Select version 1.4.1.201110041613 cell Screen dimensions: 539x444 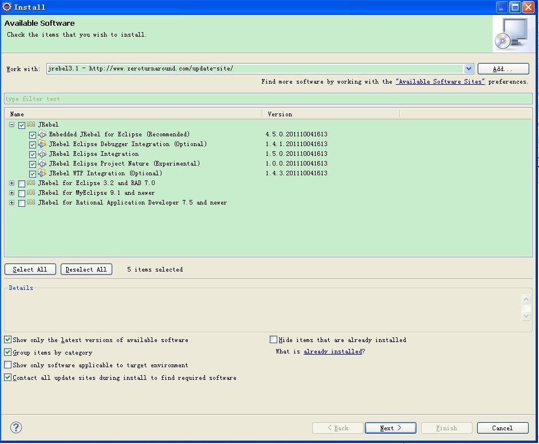(x=296, y=144)
